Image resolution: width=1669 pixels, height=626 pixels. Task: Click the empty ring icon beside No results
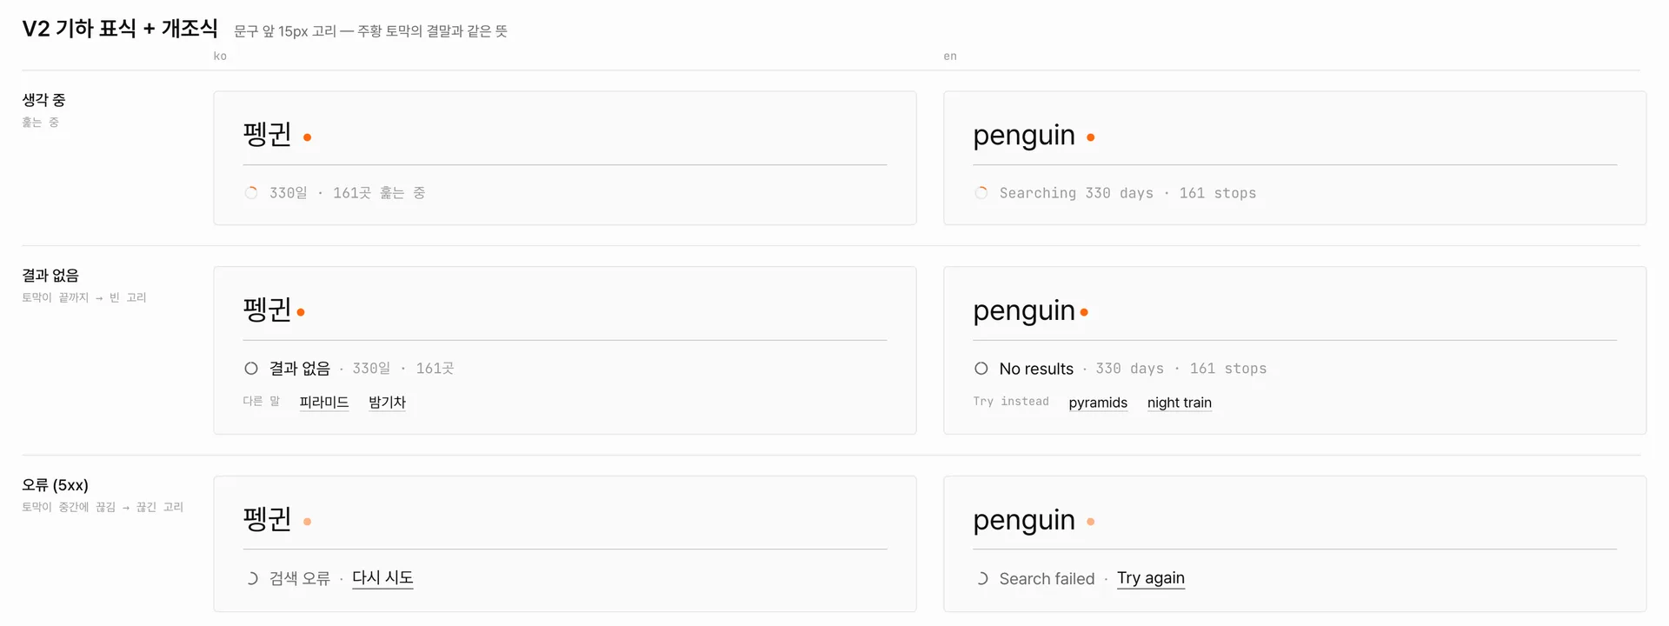981,369
